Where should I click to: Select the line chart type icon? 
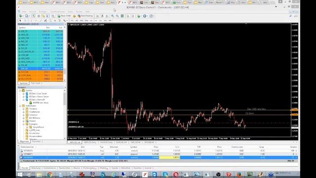(107, 16)
